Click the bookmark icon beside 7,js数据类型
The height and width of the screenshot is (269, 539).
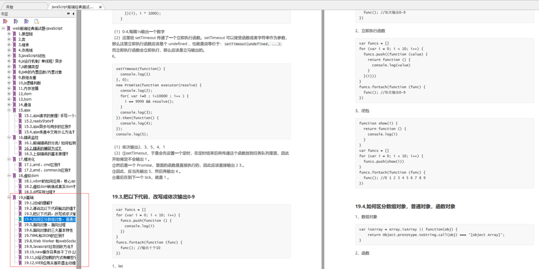tap(14, 67)
